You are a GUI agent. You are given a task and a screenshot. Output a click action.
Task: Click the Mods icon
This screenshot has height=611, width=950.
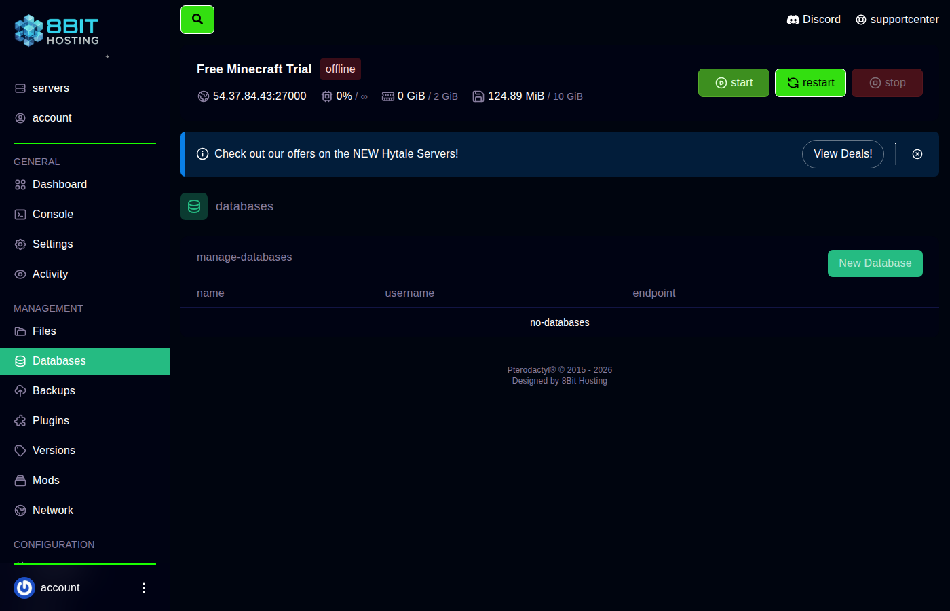click(x=20, y=481)
